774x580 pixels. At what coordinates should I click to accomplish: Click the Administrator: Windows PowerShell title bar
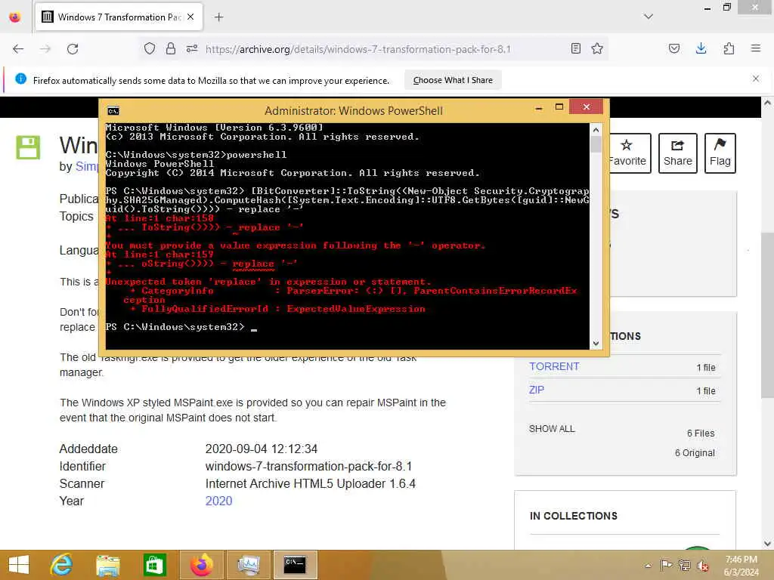(x=354, y=110)
